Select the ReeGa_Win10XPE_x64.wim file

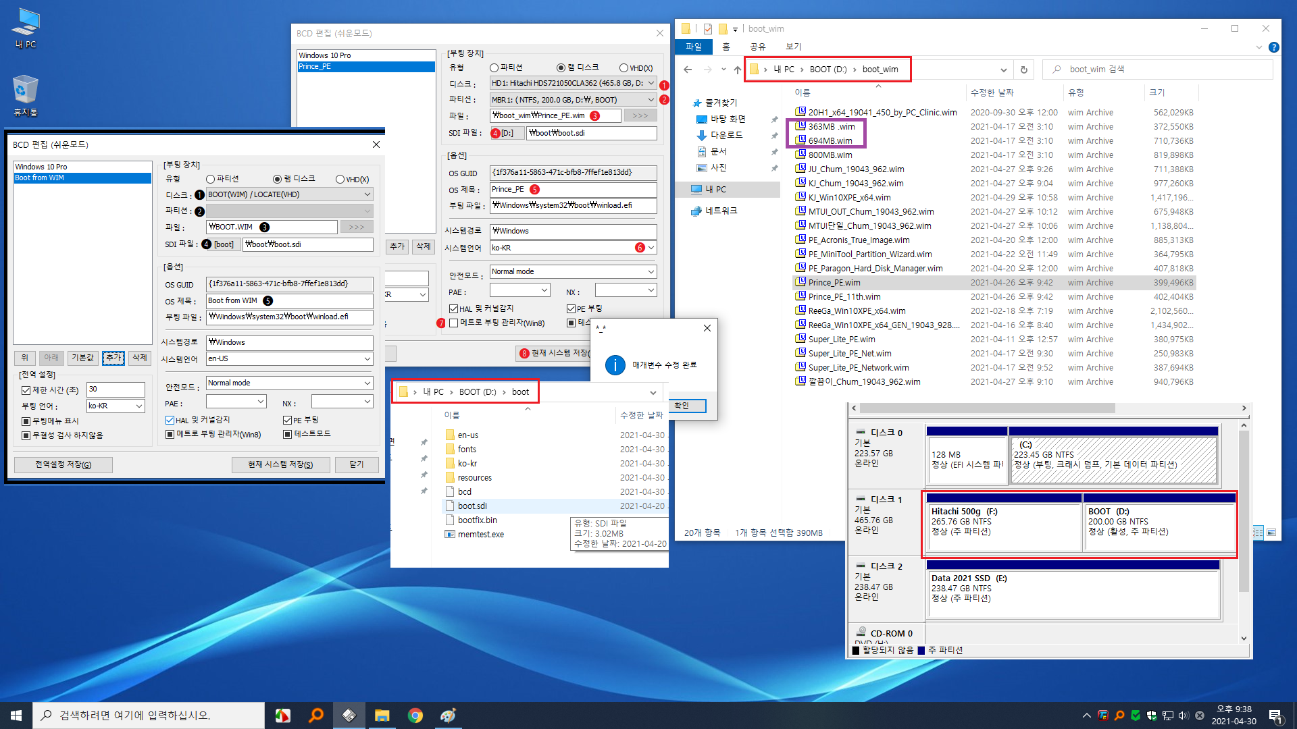994,311
